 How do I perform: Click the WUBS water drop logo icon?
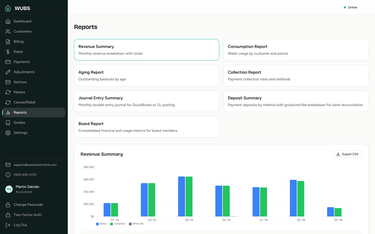click(8, 8)
